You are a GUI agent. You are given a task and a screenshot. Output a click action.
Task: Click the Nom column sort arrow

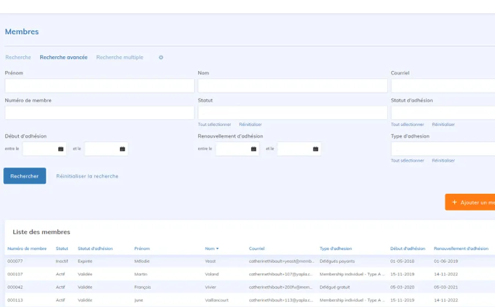tap(217, 249)
